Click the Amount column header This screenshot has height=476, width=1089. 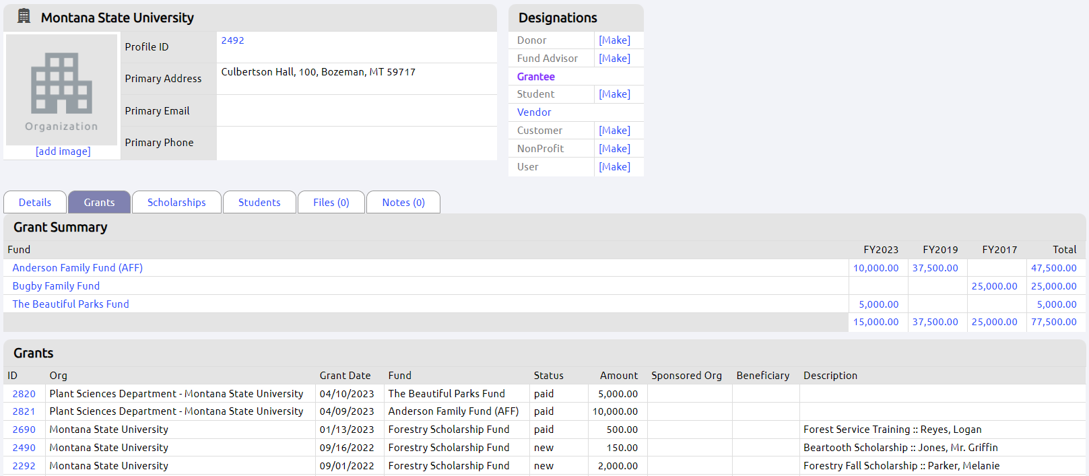coord(619,376)
